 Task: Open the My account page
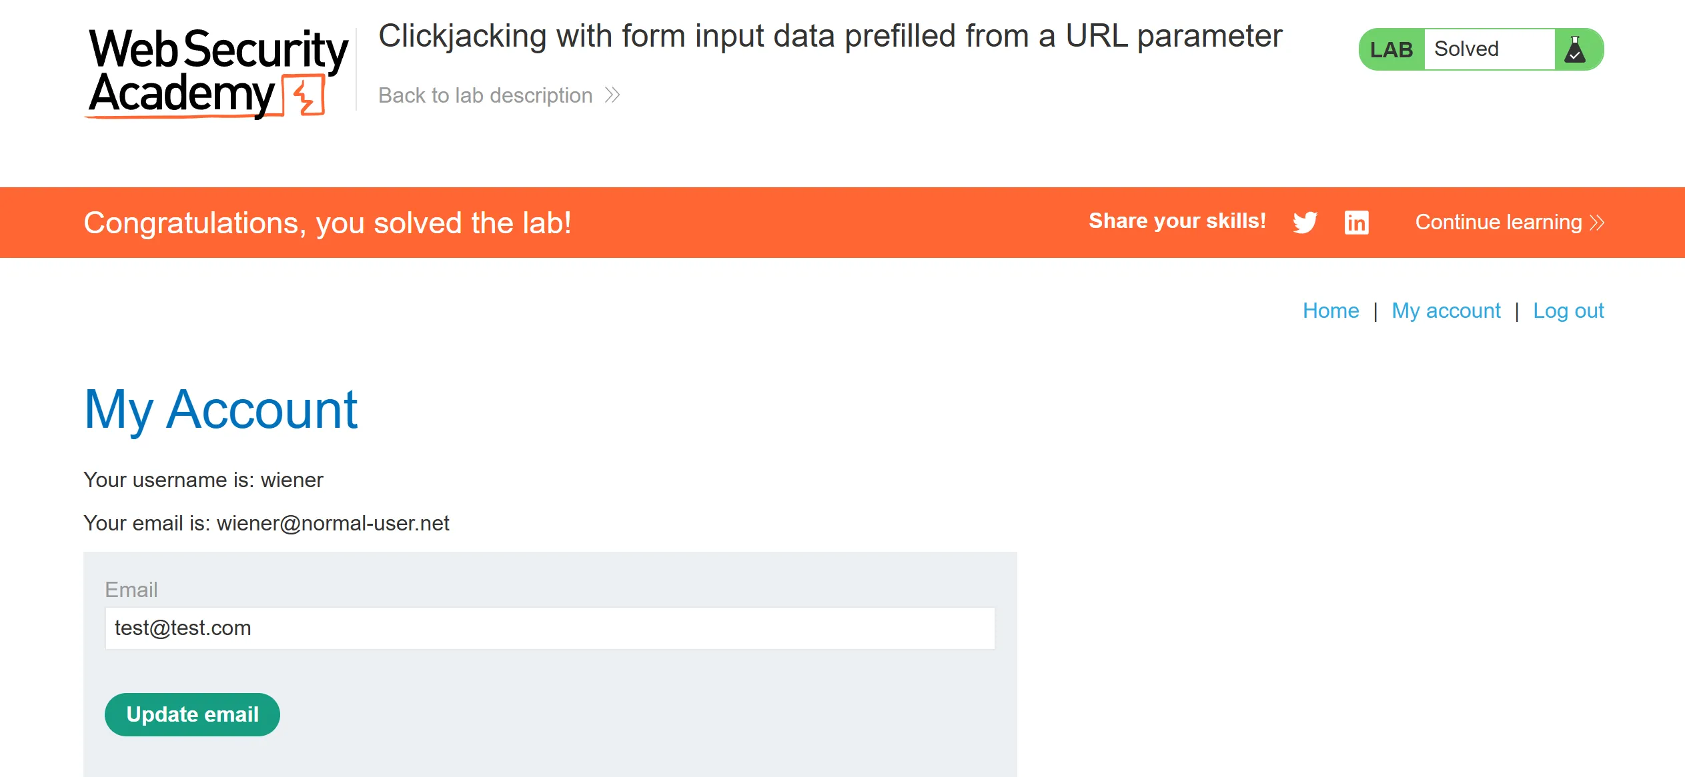pyautogui.click(x=1446, y=311)
